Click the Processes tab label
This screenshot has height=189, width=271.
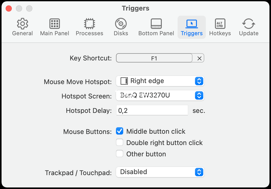(x=89, y=33)
